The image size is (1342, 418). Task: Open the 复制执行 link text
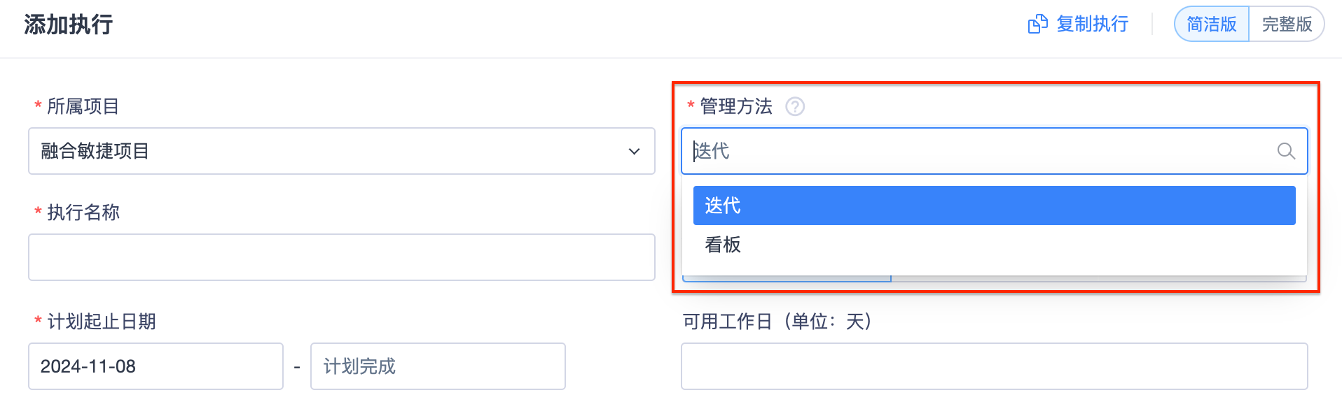tap(1093, 24)
